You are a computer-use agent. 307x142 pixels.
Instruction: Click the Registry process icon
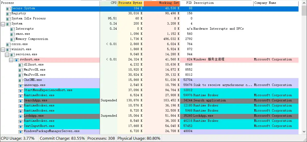tap(8, 14)
